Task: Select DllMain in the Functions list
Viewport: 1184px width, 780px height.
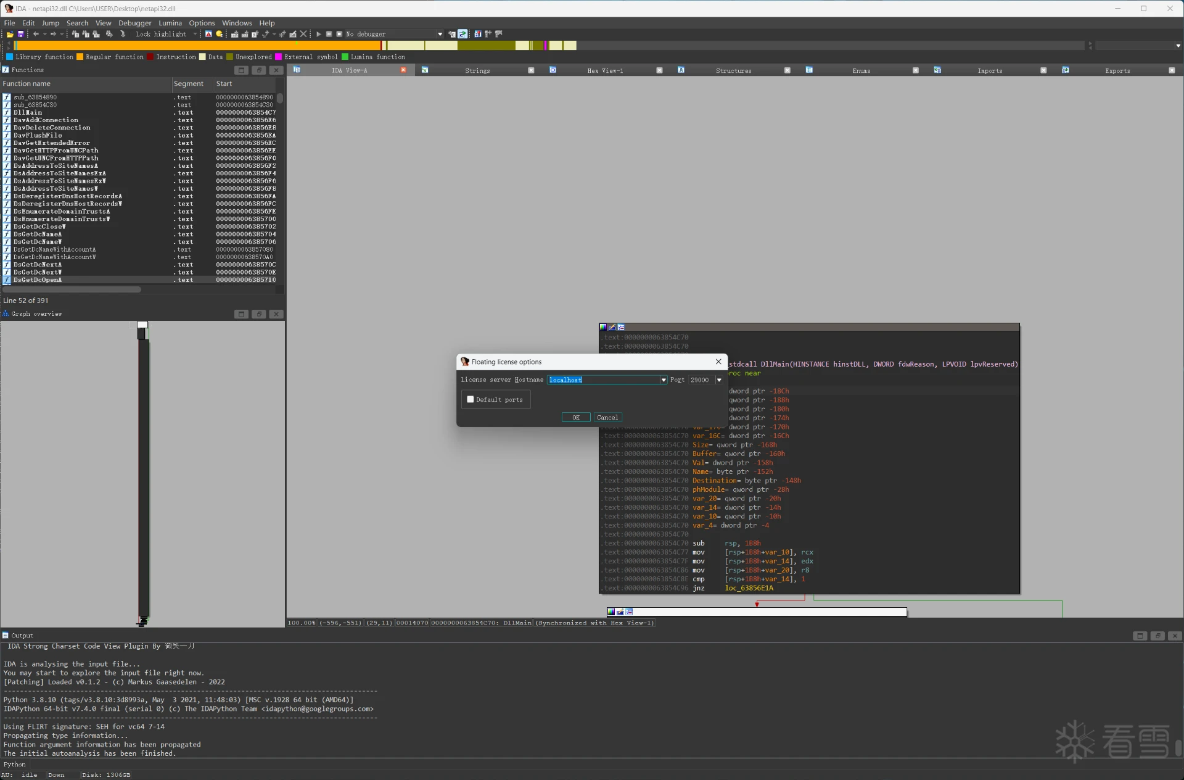Action: tap(28, 112)
